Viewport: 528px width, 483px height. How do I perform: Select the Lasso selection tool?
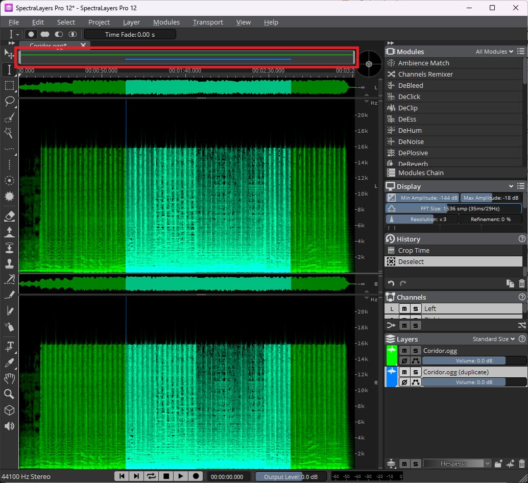click(x=9, y=101)
